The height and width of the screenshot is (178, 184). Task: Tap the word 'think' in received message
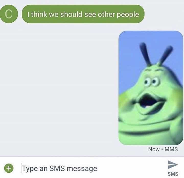point(39,14)
